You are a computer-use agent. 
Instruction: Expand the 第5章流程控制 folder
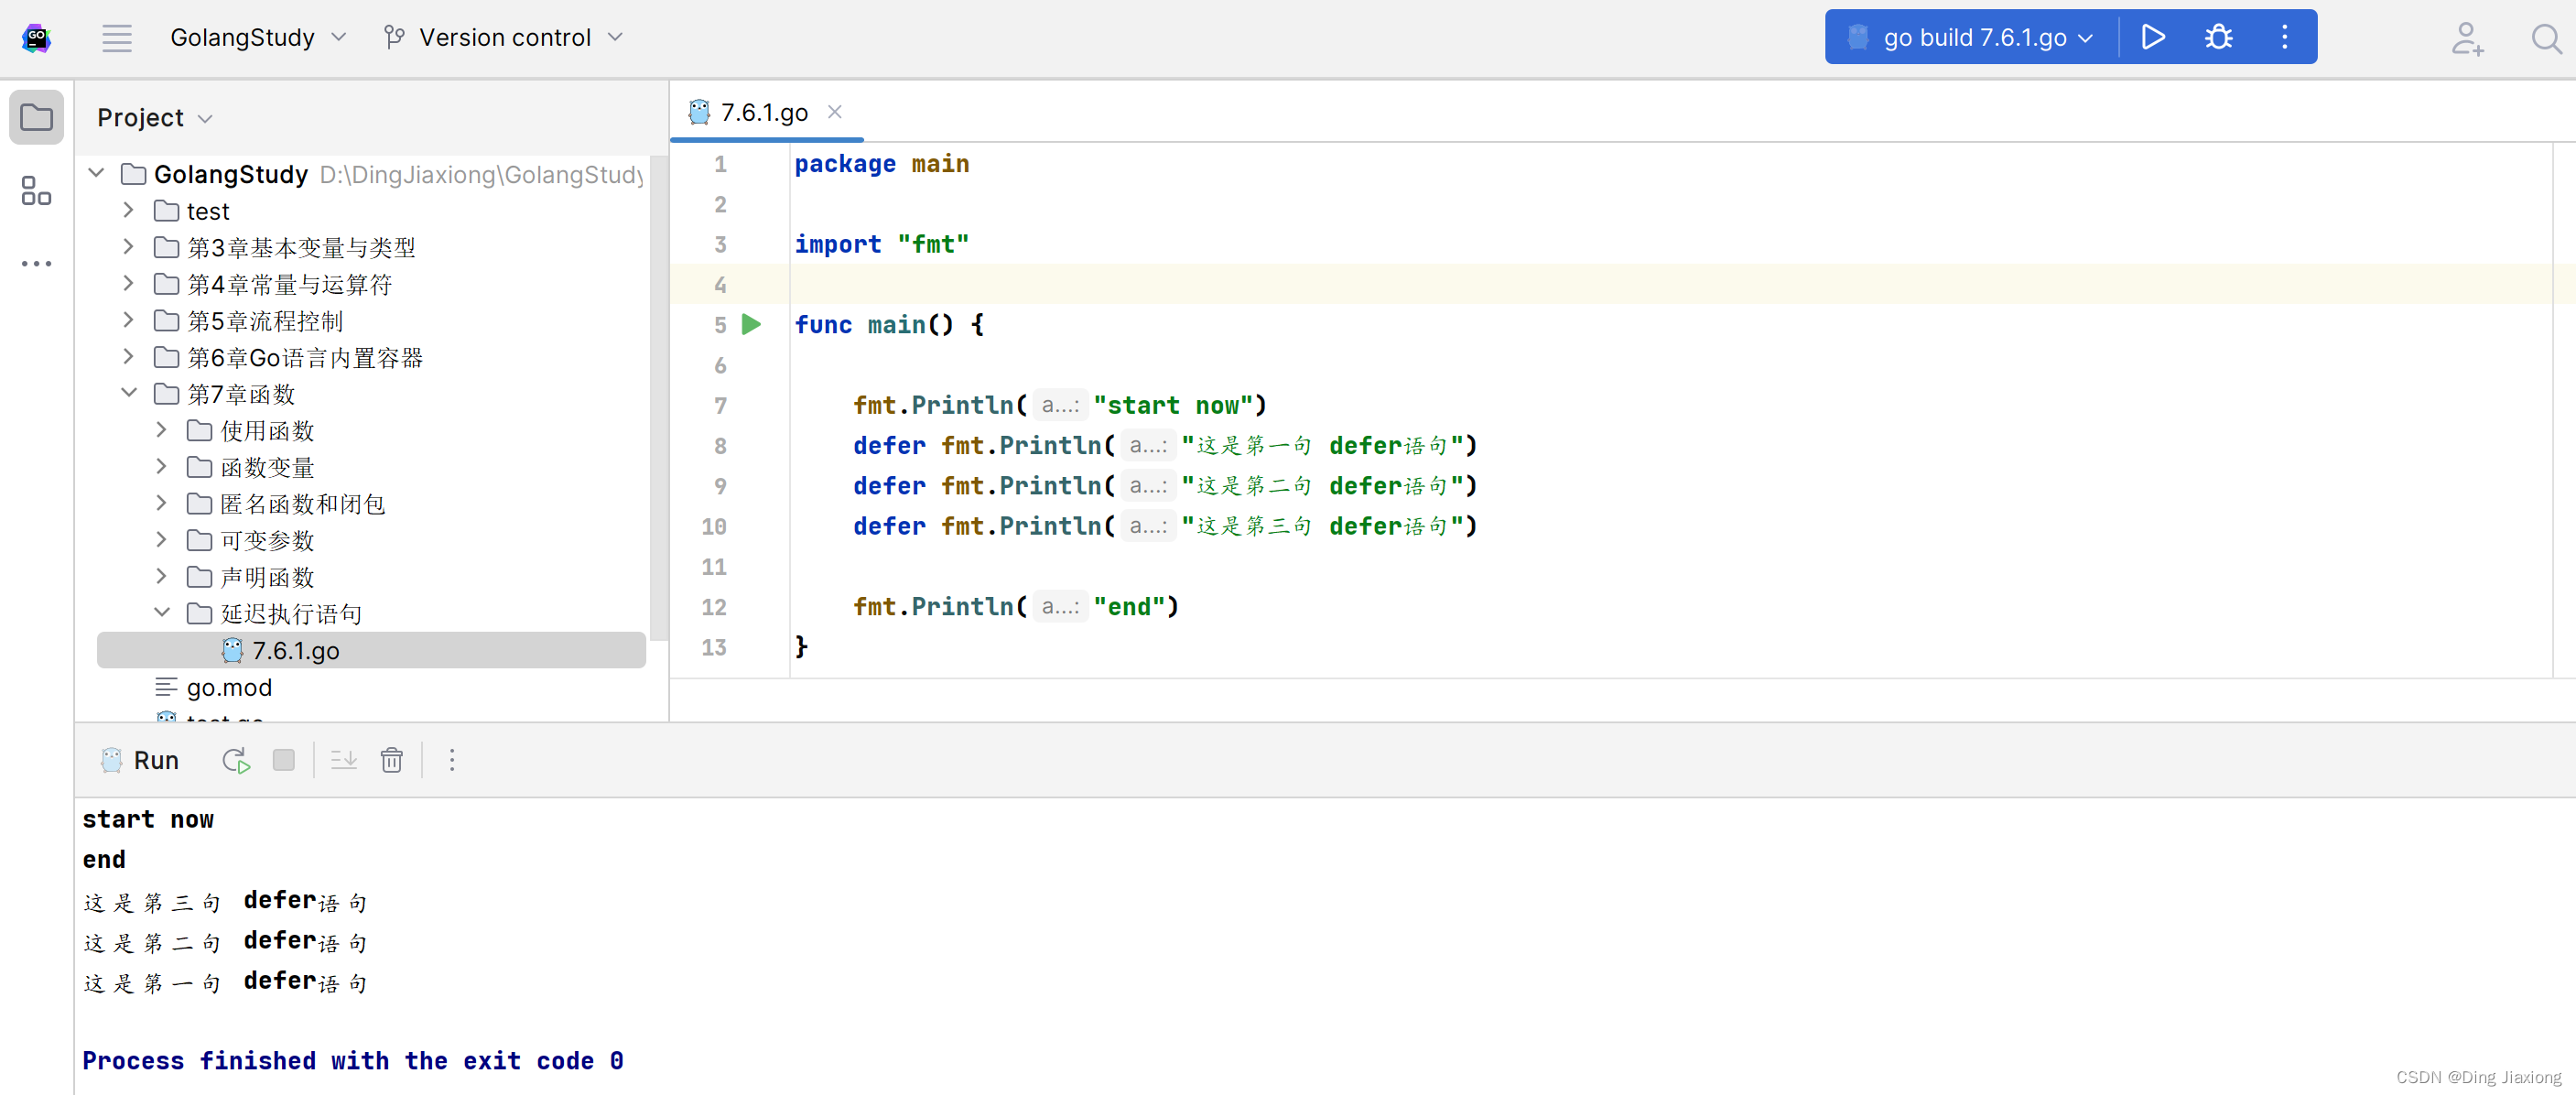(x=128, y=320)
